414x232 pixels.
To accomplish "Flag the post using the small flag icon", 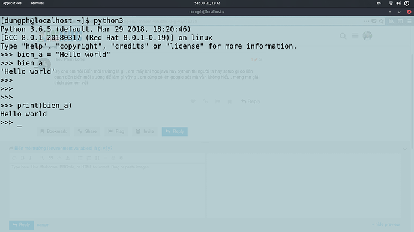I will coord(218,101).
